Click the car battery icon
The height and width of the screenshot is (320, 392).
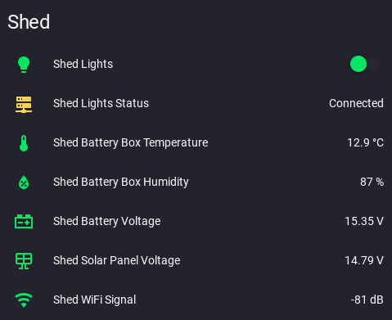tap(24, 221)
